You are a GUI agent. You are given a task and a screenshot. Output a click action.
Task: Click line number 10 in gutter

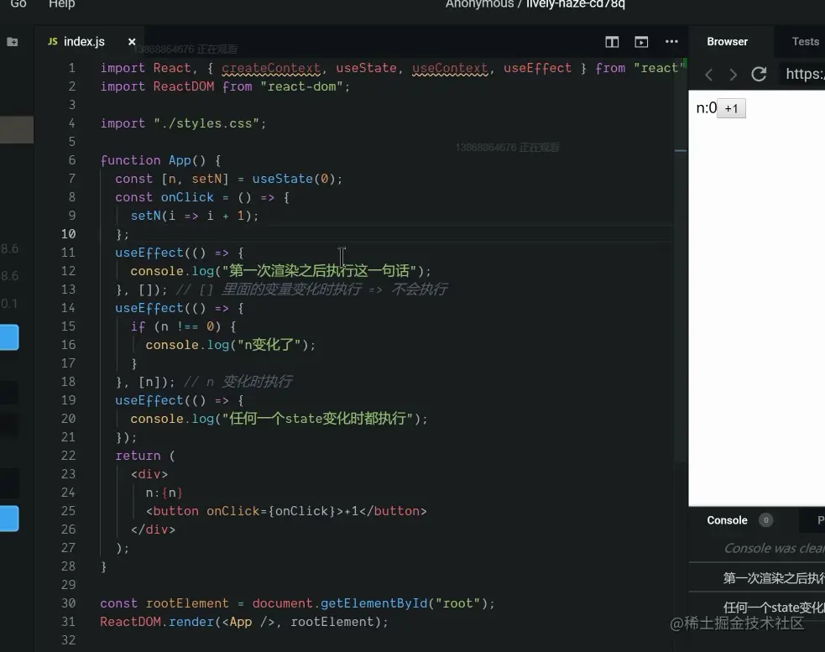68,233
